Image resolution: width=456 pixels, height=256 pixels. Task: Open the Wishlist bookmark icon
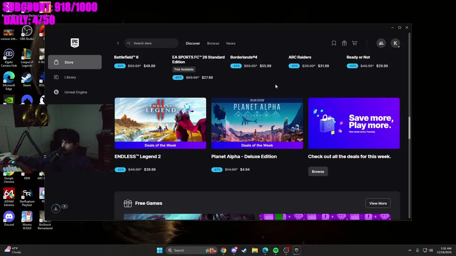pos(334,43)
